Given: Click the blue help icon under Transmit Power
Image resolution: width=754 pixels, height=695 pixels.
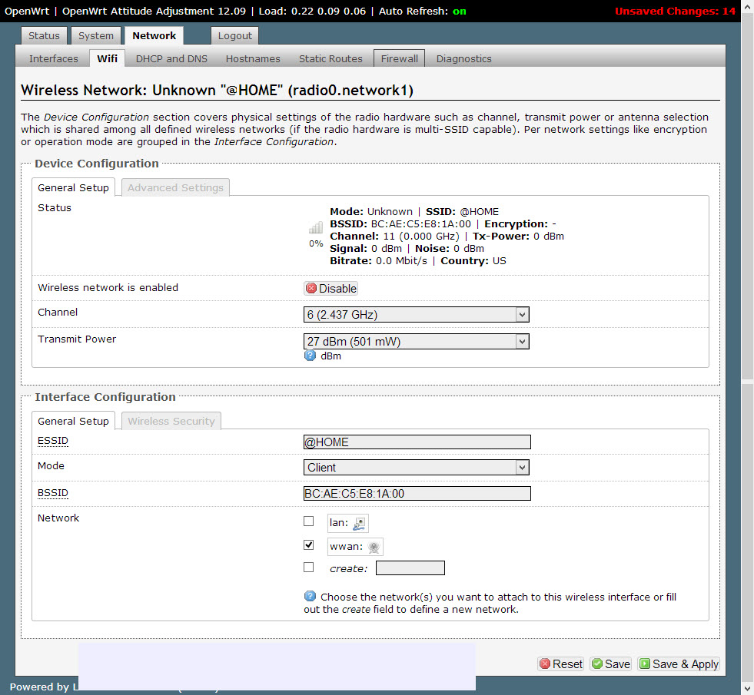Looking at the screenshot, I should [311, 356].
